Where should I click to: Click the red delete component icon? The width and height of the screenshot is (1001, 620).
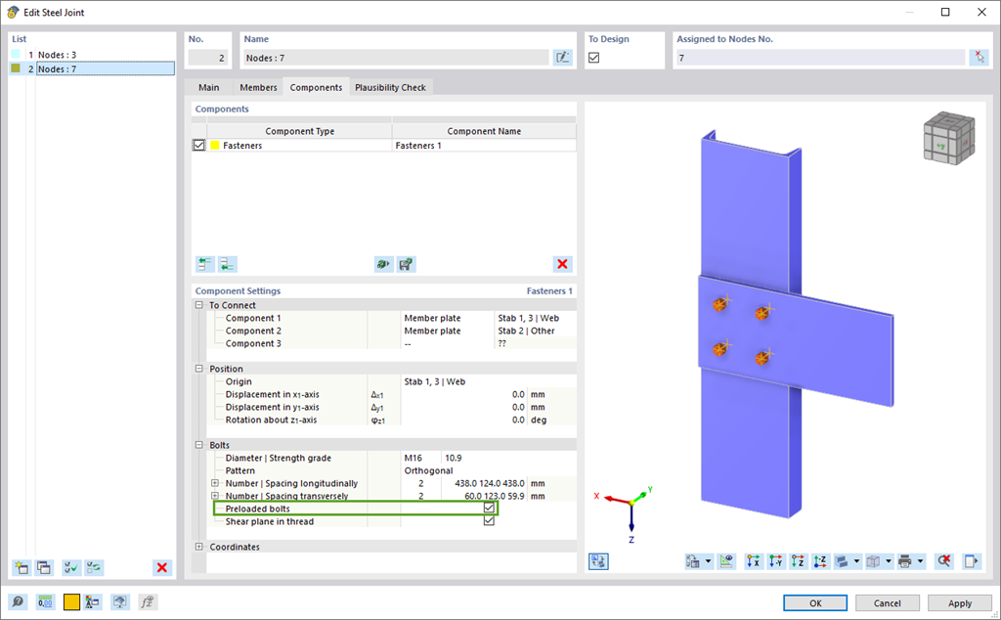pos(562,264)
